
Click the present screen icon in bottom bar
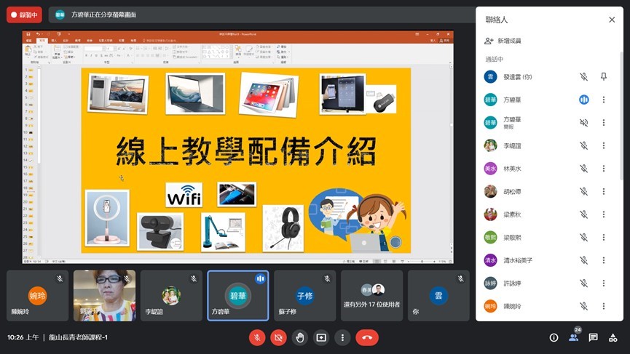click(x=321, y=337)
